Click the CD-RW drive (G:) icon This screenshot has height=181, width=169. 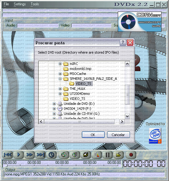click(60, 114)
